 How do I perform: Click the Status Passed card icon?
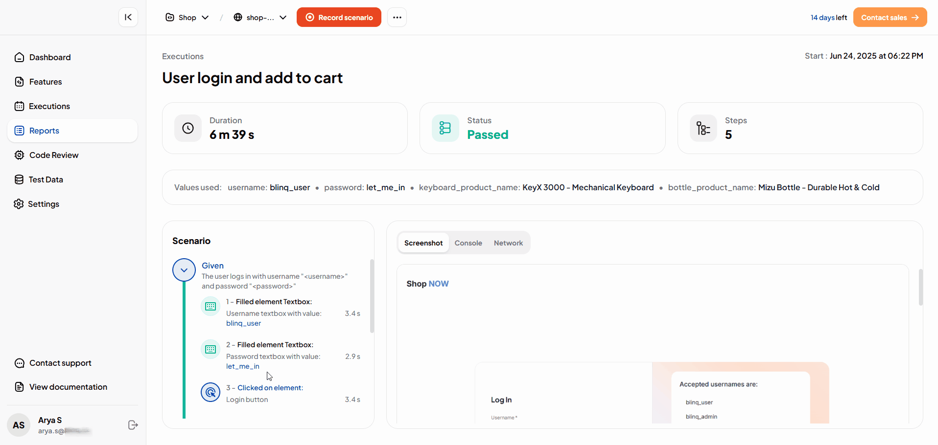[x=445, y=128]
